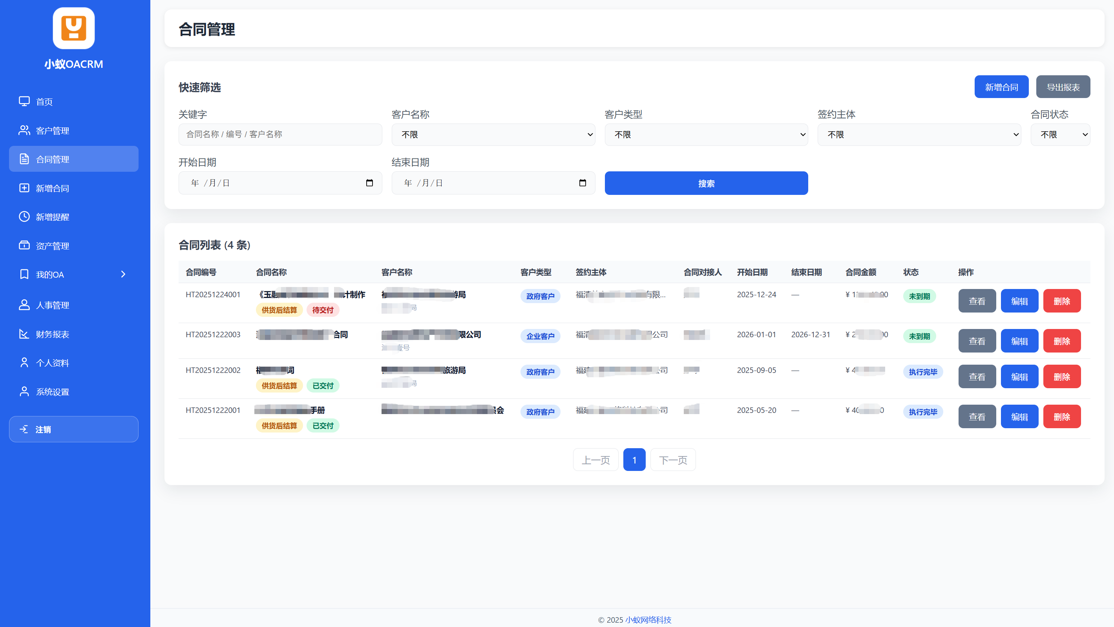This screenshot has height=627, width=1114.
Task: Open 系统设置 from the sidebar menu
Action: click(52, 392)
